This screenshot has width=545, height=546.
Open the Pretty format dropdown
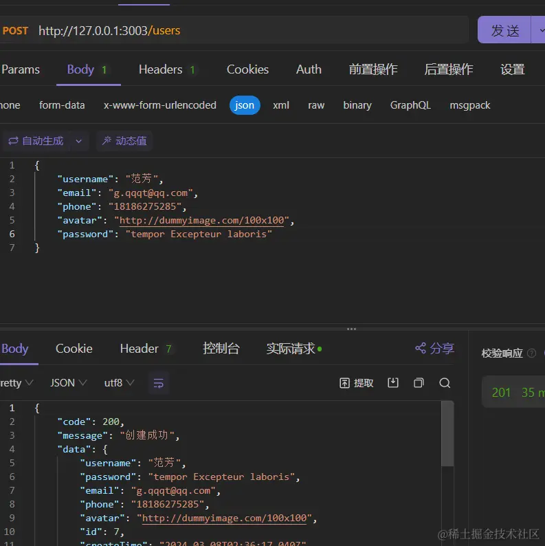pos(16,383)
